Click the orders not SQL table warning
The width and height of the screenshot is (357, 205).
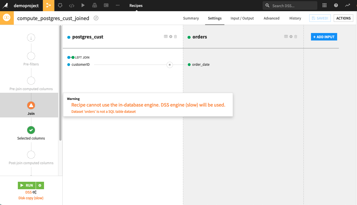click(x=104, y=112)
